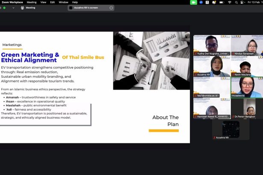
Task: Expand the chevron next to window controls
Action: [13, 8]
